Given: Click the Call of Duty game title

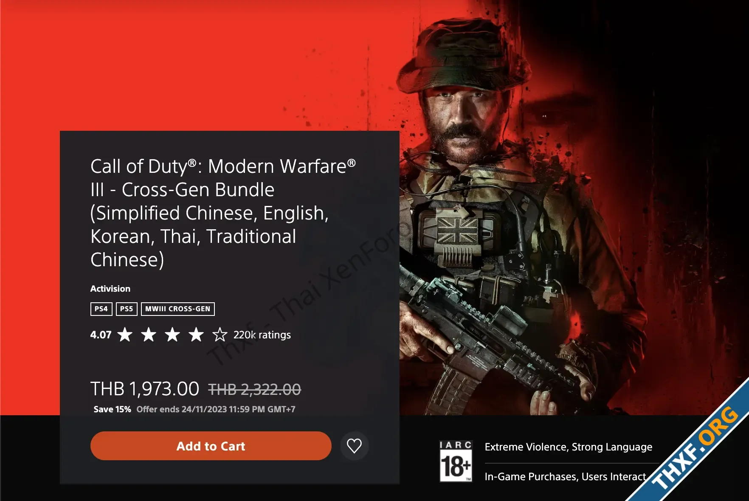Looking at the screenshot, I should [223, 213].
